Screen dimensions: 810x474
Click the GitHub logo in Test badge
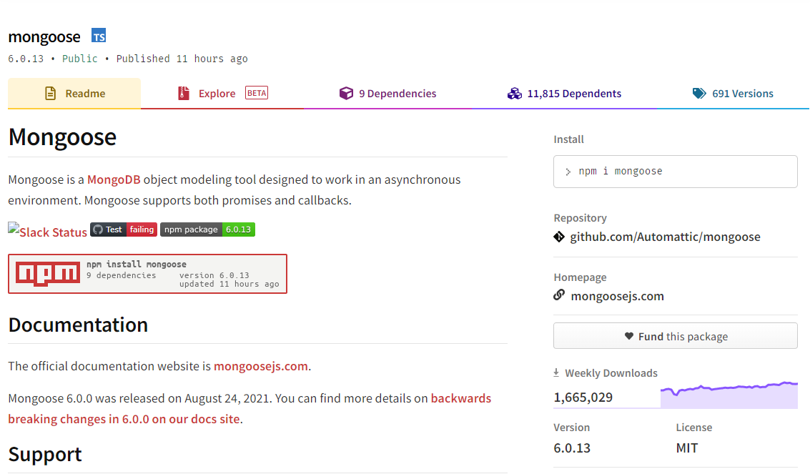pos(98,229)
